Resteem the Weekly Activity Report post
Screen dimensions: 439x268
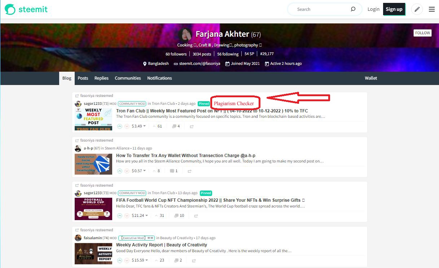194,260
